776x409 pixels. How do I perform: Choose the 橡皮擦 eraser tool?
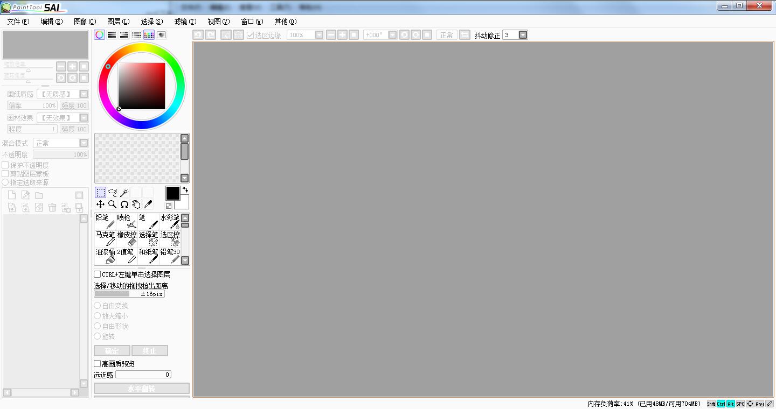[127, 238]
